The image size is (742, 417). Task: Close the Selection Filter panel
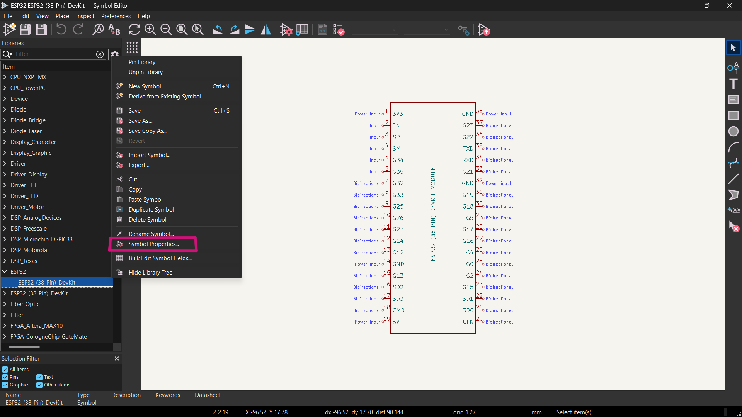click(117, 359)
